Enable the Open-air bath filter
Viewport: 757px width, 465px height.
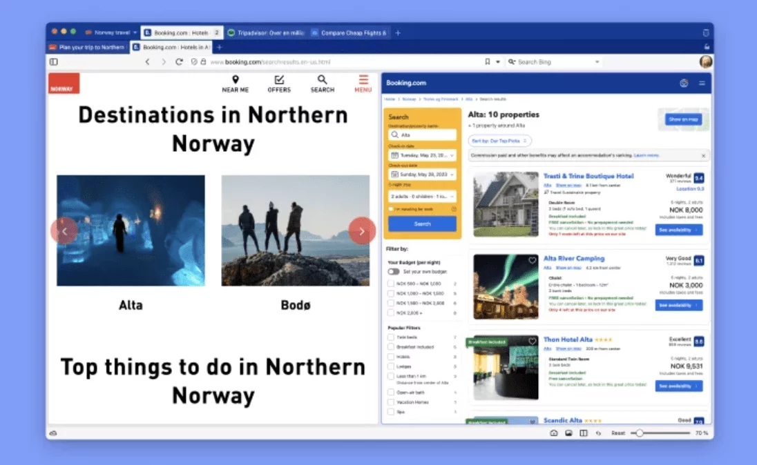pyautogui.click(x=390, y=392)
